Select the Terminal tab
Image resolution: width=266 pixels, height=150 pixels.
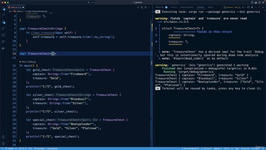point(201,7)
